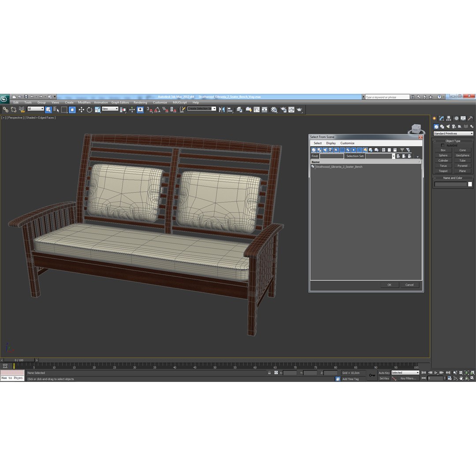Open the selection filter All dropdown
This screenshot has width=476, height=476.
(36, 109)
